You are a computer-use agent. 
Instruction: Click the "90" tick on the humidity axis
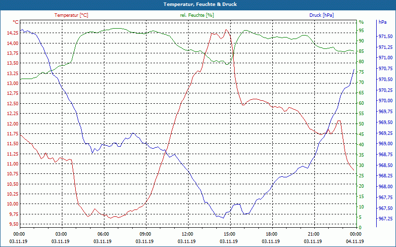(x=361, y=41)
